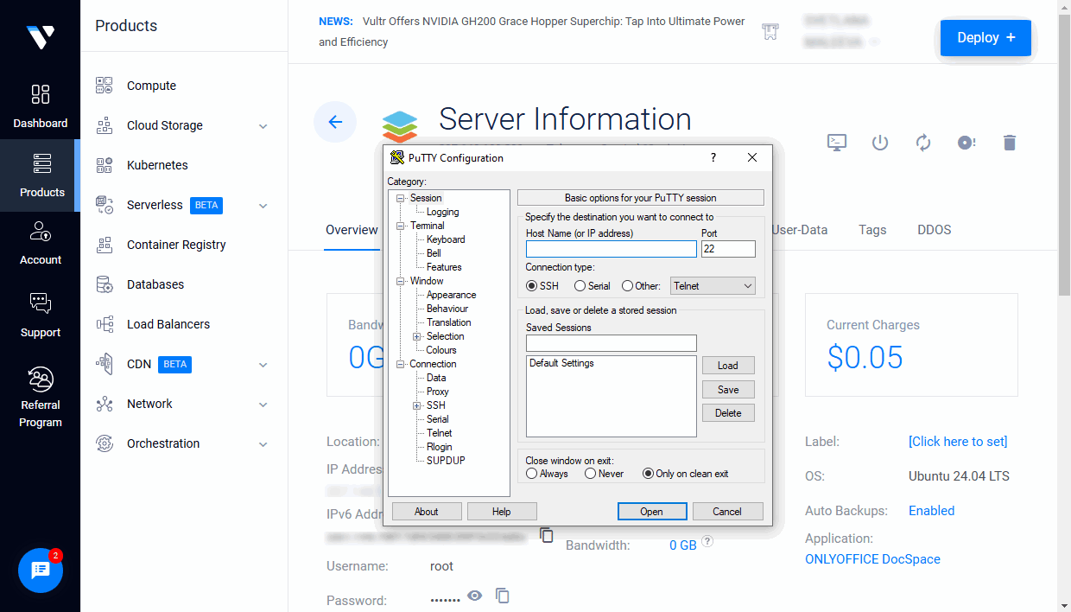Click the trash icon to destroy server

pyautogui.click(x=1009, y=143)
